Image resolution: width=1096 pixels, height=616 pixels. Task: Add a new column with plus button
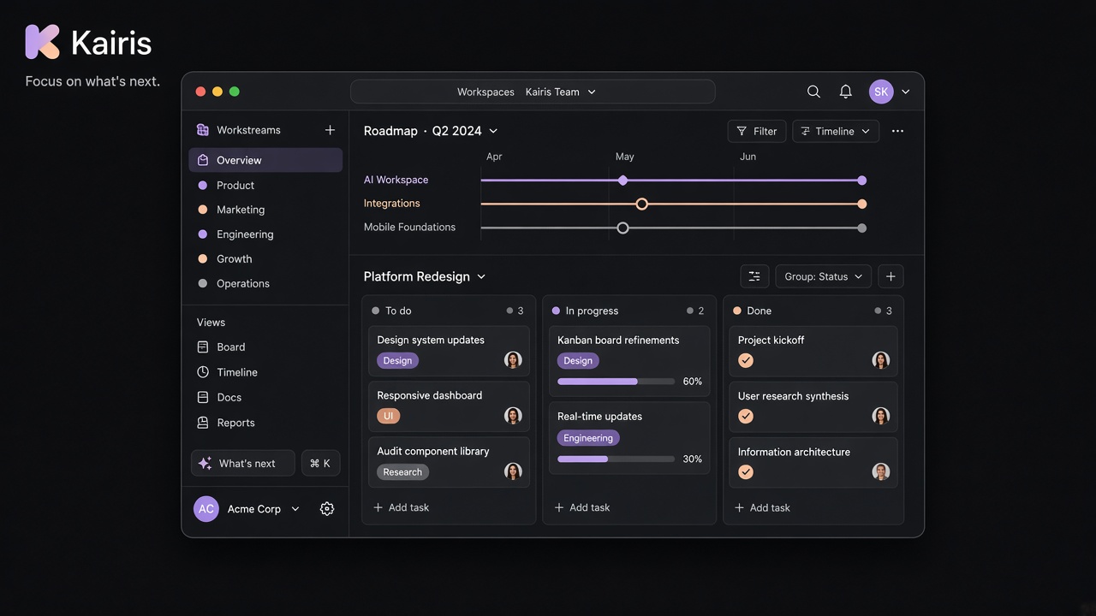pyautogui.click(x=890, y=276)
